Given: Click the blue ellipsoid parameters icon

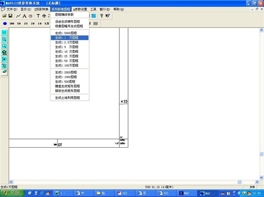Looking at the screenshot, I should pos(5,24).
